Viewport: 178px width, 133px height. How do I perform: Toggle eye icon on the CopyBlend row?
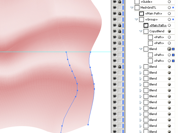pos(115,31)
